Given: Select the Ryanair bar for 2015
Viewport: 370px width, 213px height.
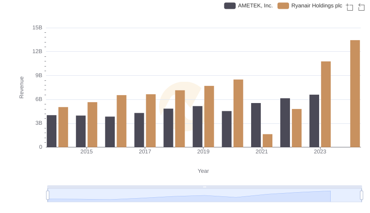Looking at the screenshot, I should point(92,124).
